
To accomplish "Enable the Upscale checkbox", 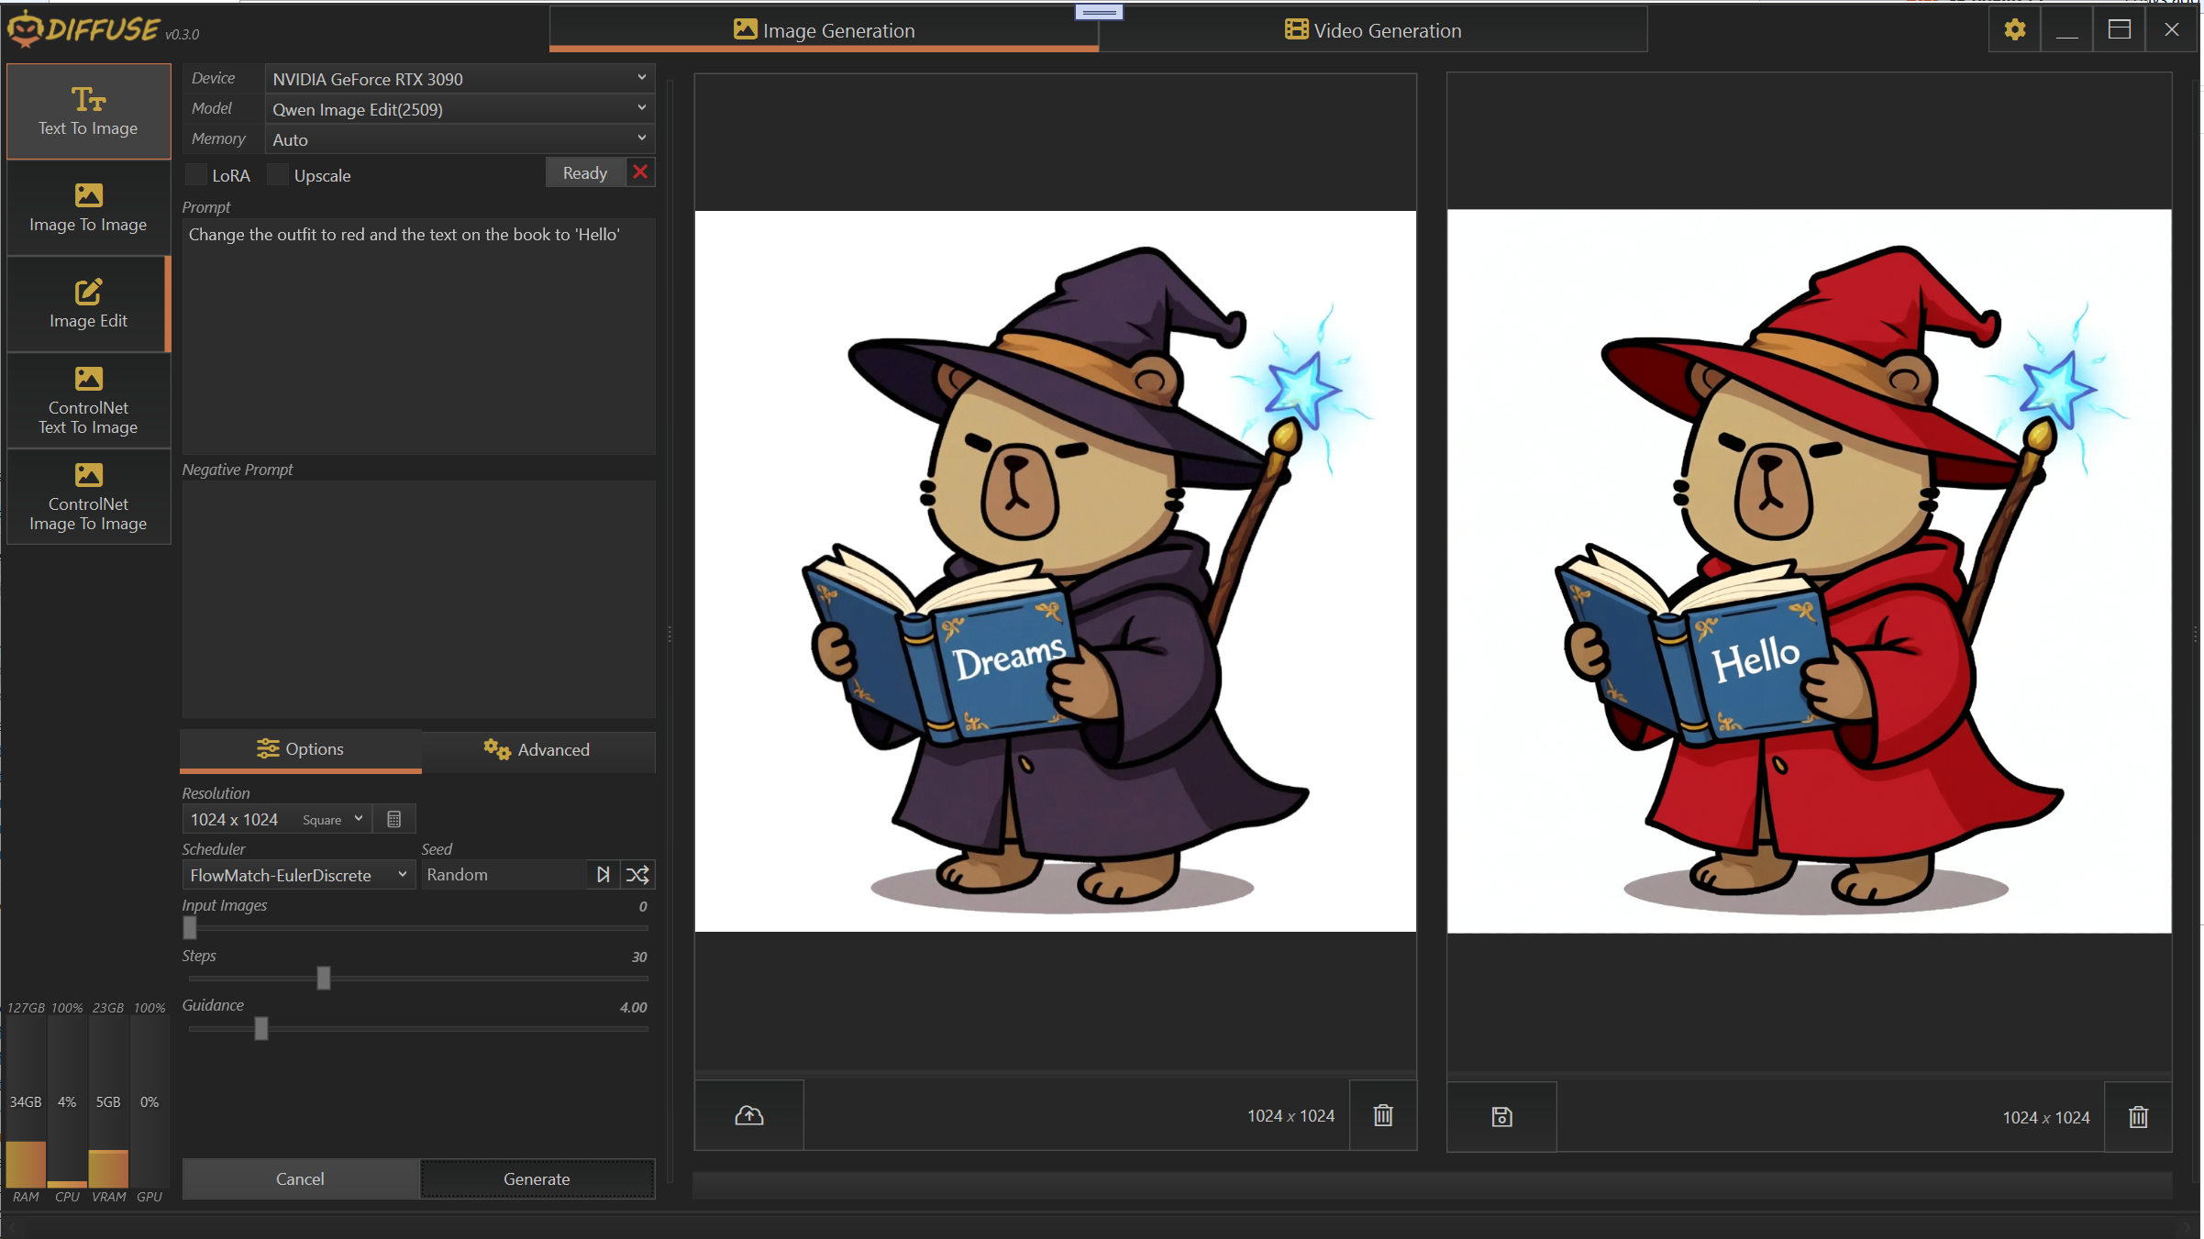I will tap(278, 175).
